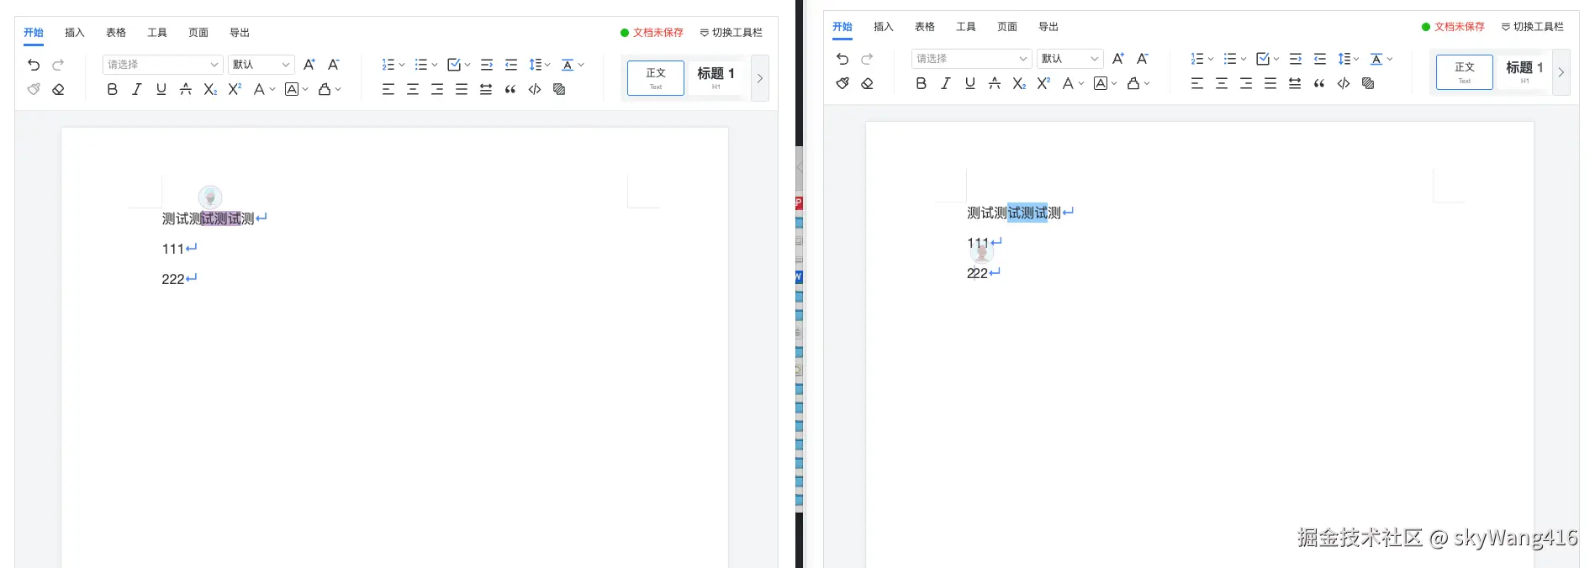Click 切换工具栏 in right editor
Viewport: 1595px width, 568px height.
(x=1533, y=27)
